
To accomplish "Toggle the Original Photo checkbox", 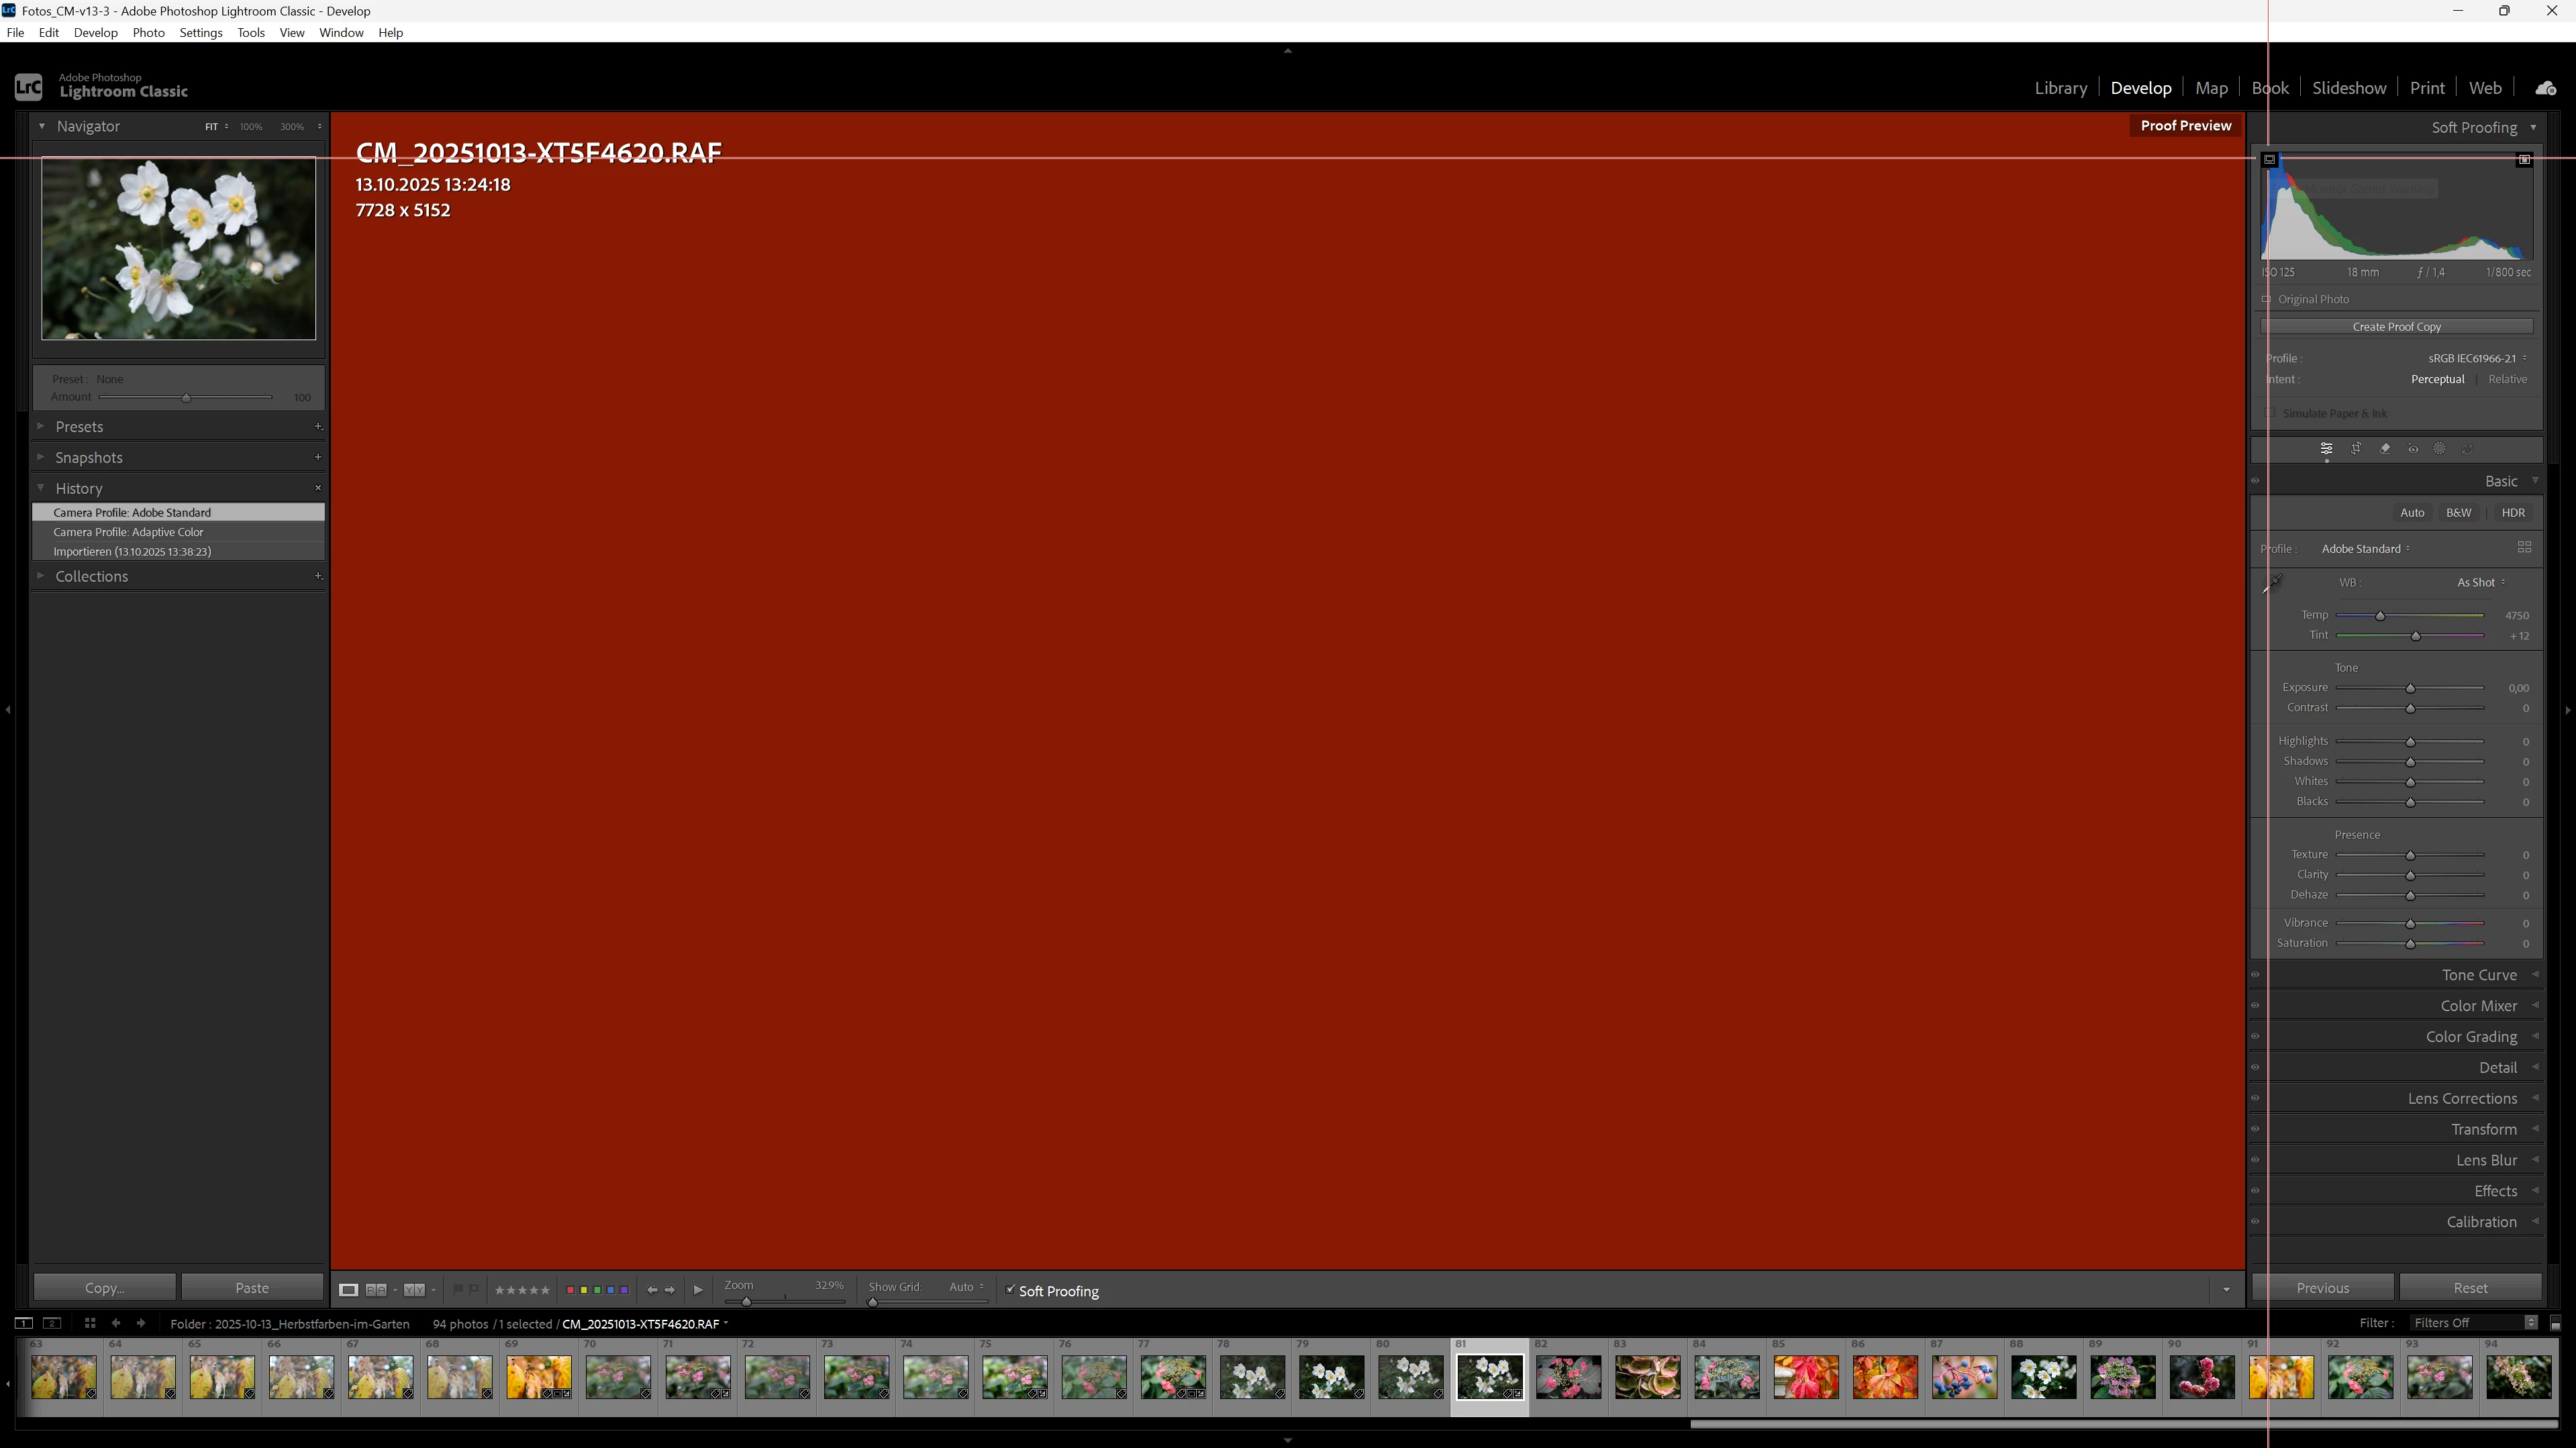I will (x=2266, y=299).
